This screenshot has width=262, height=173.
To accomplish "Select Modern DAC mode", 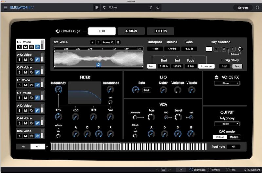I will tap(234, 137).
